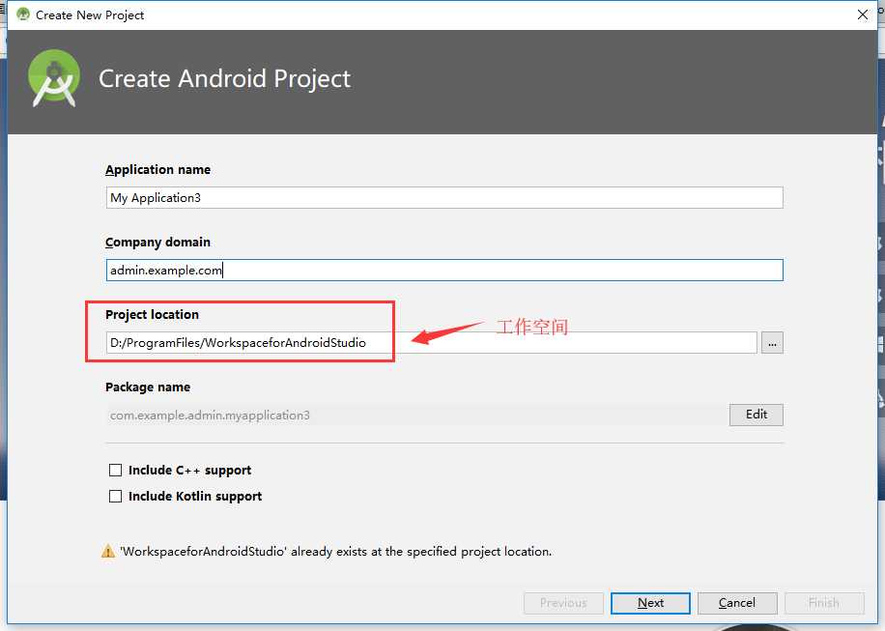The width and height of the screenshot is (885, 631).
Task: Click the Next button
Action: click(650, 603)
